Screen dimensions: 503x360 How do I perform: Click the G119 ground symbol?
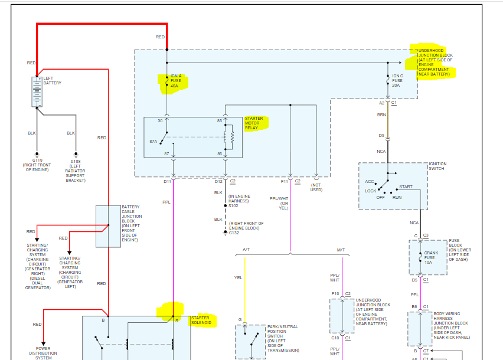(37, 155)
